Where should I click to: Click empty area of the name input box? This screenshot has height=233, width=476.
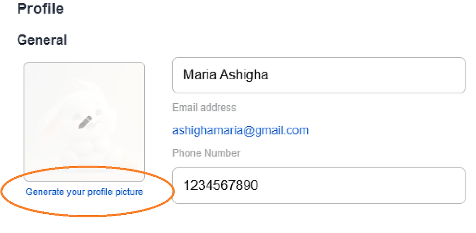point(364,75)
